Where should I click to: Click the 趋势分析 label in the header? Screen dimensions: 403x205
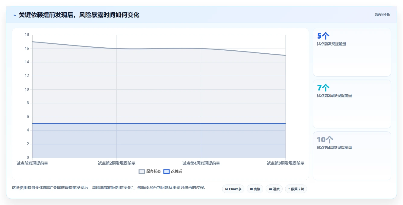[x=382, y=14]
